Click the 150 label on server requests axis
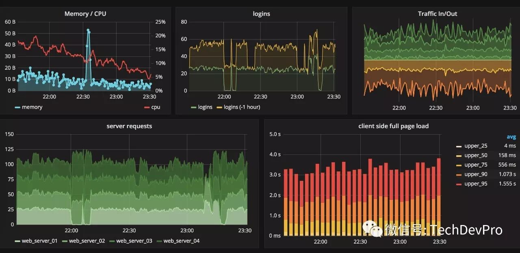The width and height of the screenshot is (520, 253). click(9, 134)
